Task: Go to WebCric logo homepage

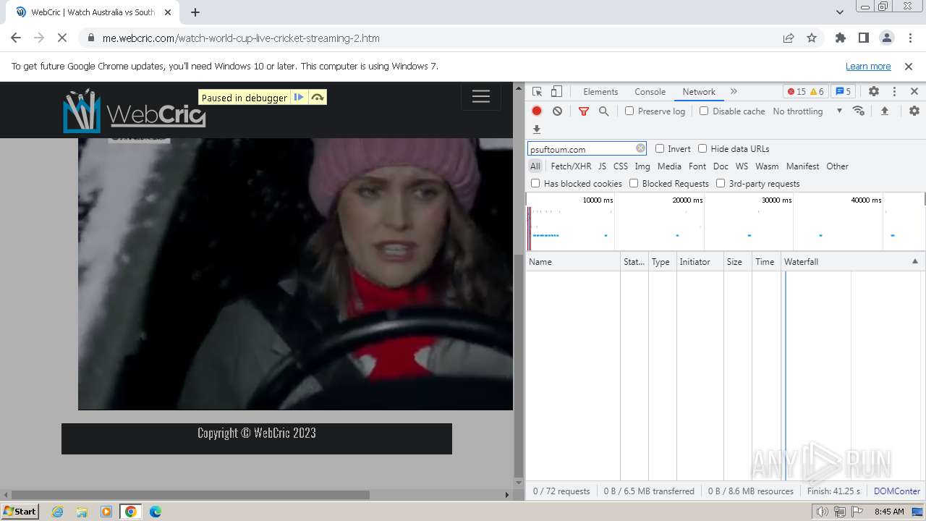Action: (134, 111)
